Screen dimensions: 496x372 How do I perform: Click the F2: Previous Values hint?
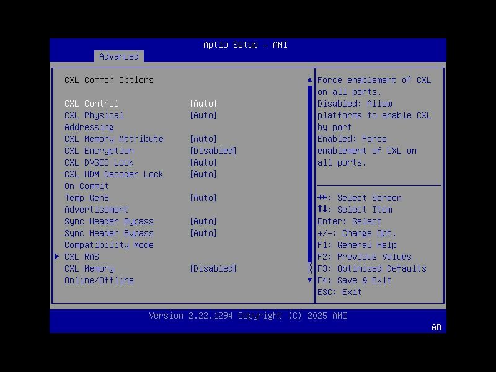tap(365, 257)
